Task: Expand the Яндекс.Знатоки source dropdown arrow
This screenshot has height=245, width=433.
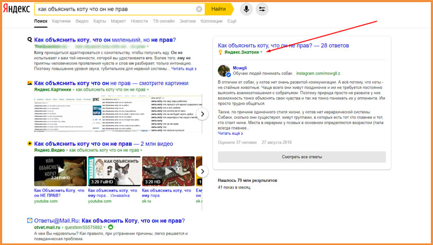Action: (261, 52)
